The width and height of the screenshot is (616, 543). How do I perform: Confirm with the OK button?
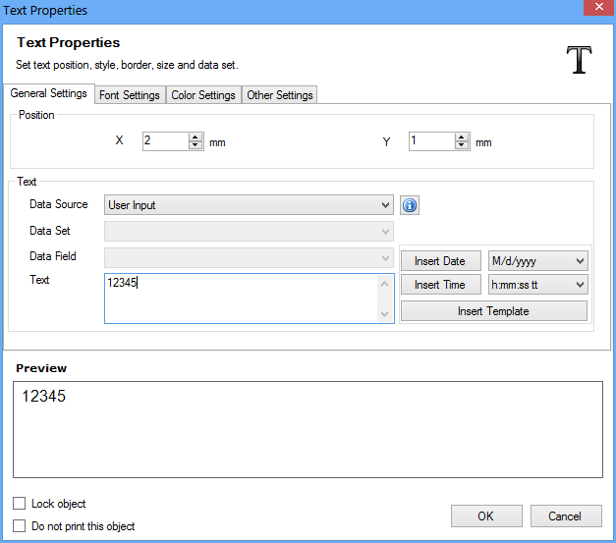coord(486,516)
